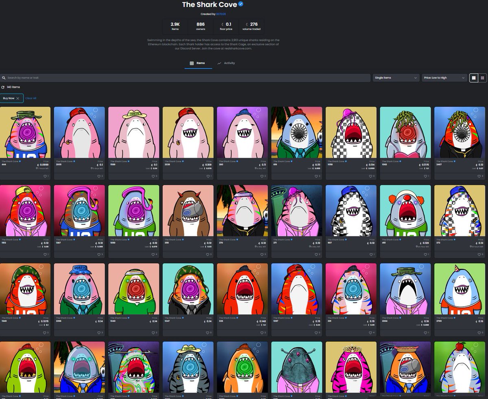Remove the Buy Now filter via its X
The height and width of the screenshot is (399, 488).
(x=17, y=98)
